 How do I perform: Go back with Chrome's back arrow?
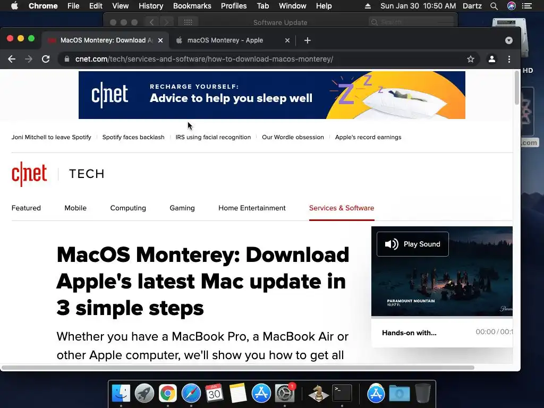[12, 59]
